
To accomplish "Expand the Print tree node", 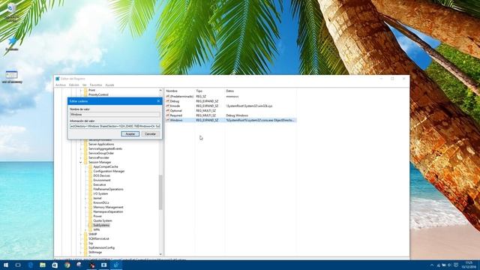I will (81, 90).
